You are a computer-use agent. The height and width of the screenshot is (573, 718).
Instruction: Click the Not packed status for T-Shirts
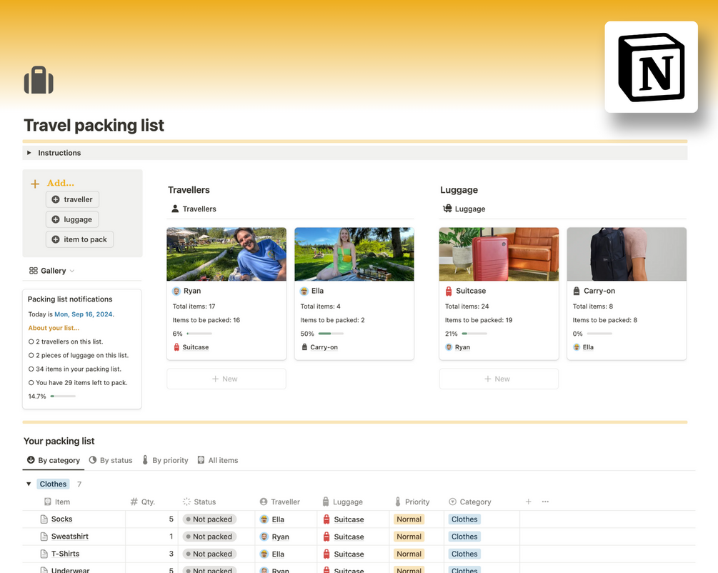coord(209,554)
